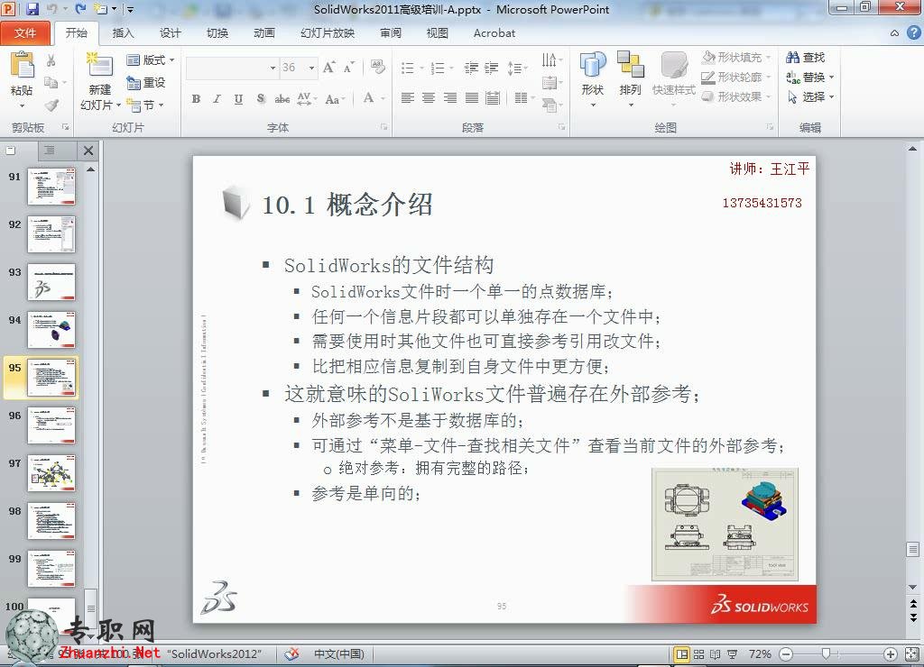Click the Cut scissors icon

[51, 60]
